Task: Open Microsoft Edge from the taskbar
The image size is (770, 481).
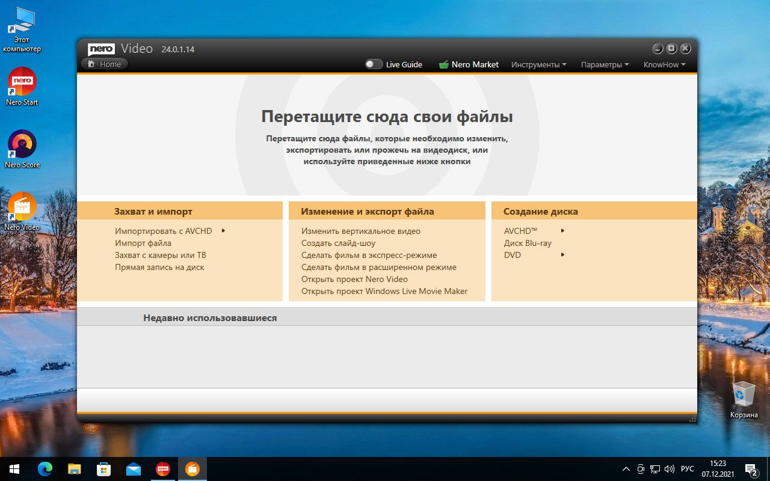Action: click(x=45, y=468)
